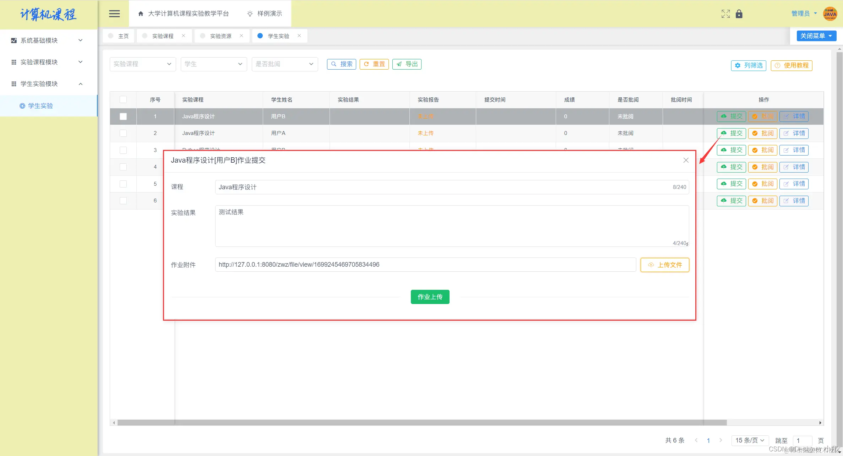Open the 15 条/页 page size dropdown
Viewport: 843px width, 456px height.
point(750,440)
